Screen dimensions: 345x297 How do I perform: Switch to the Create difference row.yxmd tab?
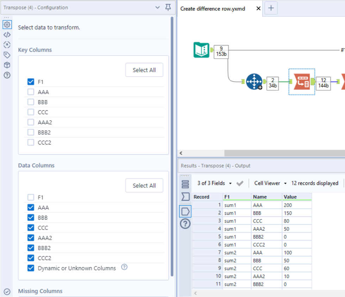[212, 8]
